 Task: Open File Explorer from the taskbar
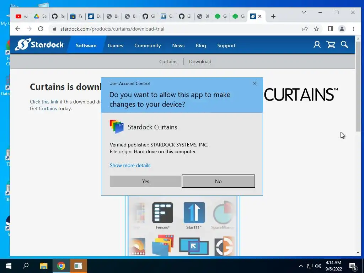(x=43, y=266)
